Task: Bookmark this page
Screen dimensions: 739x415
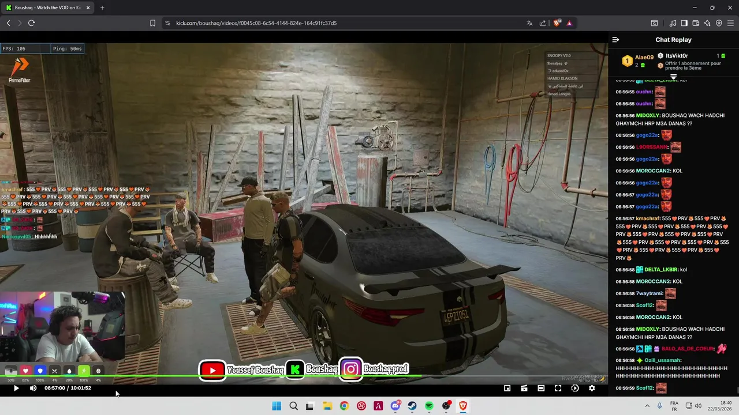Action: coord(152,23)
